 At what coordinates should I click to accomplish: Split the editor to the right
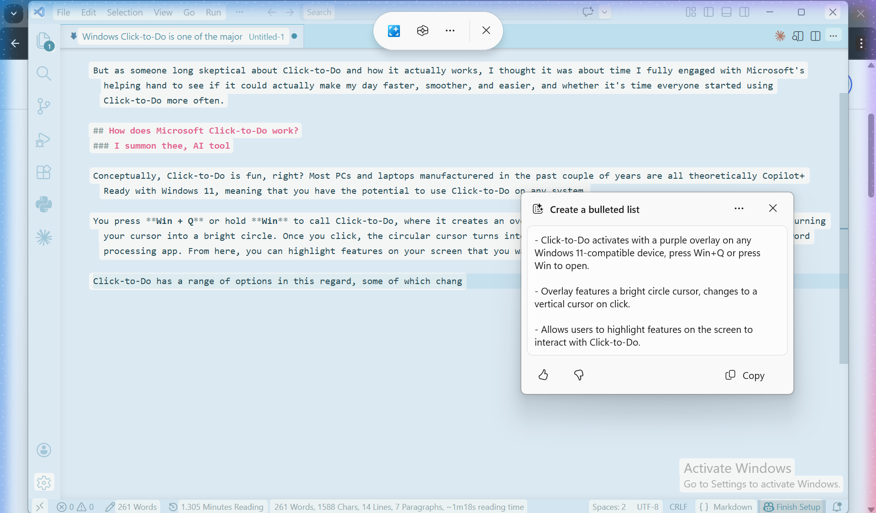pyautogui.click(x=815, y=36)
